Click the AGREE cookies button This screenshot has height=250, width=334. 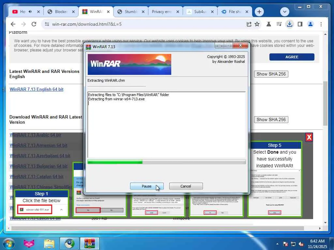click(x=292, y=57)
